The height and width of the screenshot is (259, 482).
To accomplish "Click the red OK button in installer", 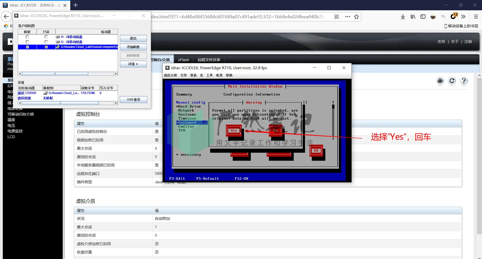I will click(x=316, y=150).
